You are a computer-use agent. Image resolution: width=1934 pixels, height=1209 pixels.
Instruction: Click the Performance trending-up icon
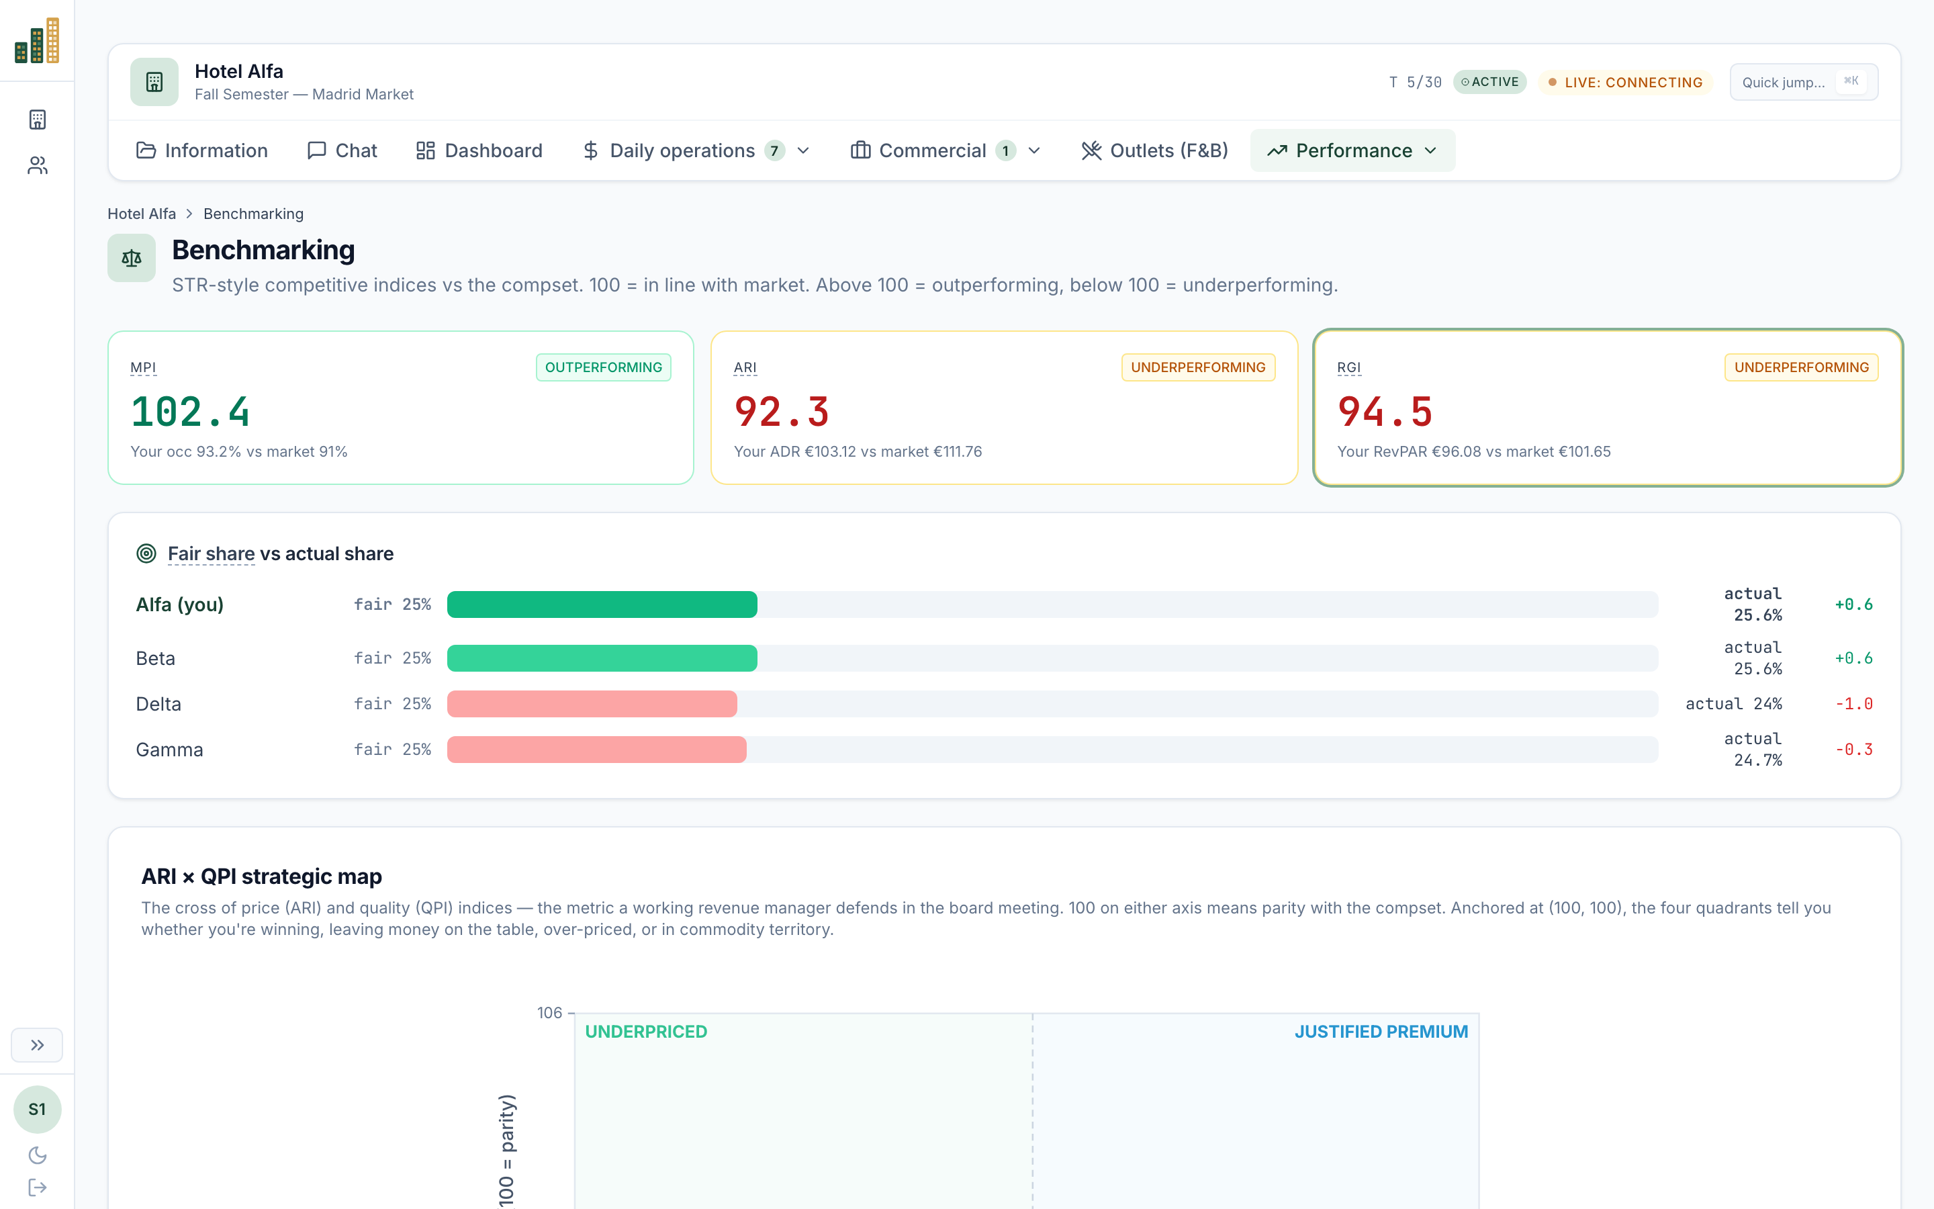point(1277,150)
